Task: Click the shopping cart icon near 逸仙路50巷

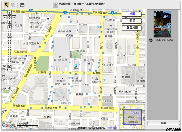Action: click(47, 19)
